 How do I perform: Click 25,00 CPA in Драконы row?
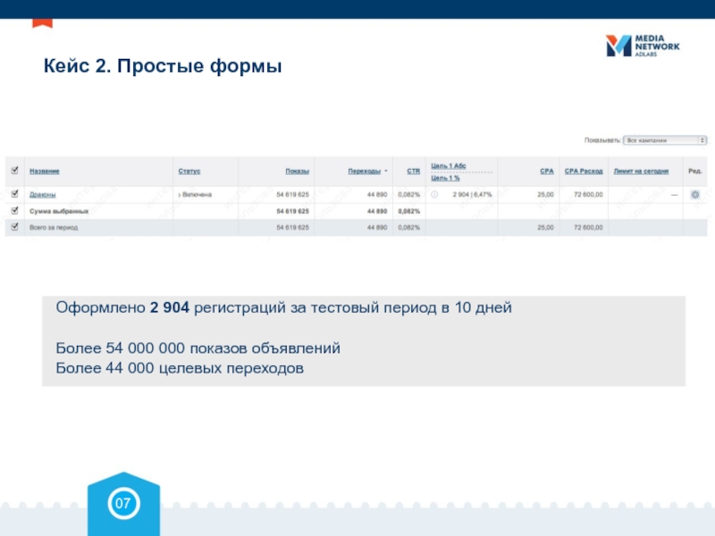tap(545, 195)
